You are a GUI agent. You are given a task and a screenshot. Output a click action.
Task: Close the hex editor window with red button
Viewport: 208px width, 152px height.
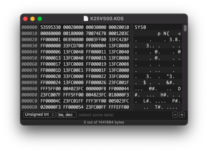click(25, 19)
